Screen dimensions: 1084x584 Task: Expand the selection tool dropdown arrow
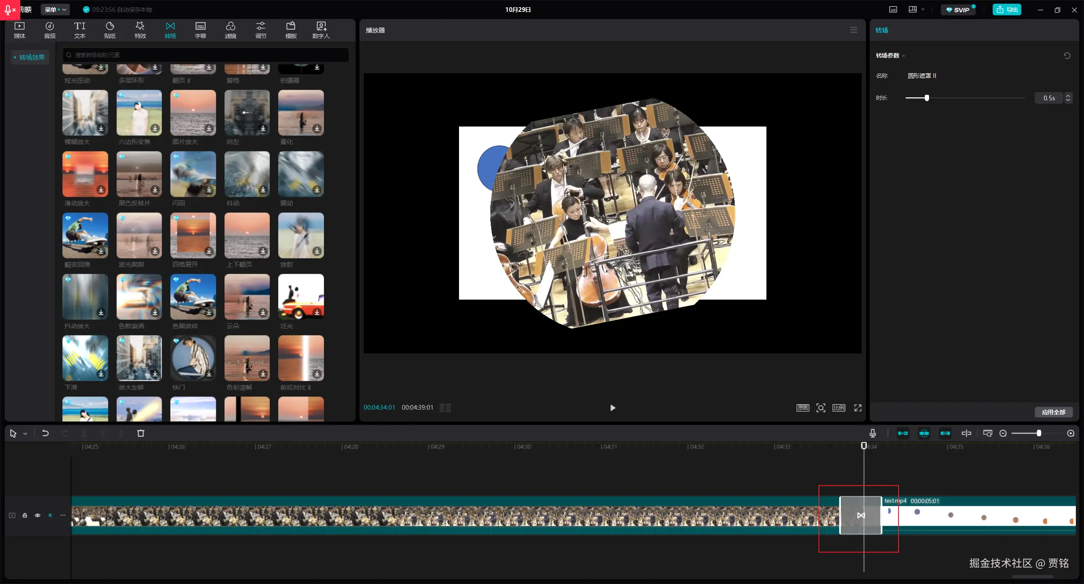pyautogui.click(x=25, y=434)
